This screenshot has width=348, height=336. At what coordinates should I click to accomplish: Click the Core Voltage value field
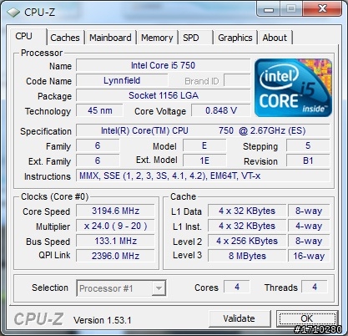click(221, 110)
